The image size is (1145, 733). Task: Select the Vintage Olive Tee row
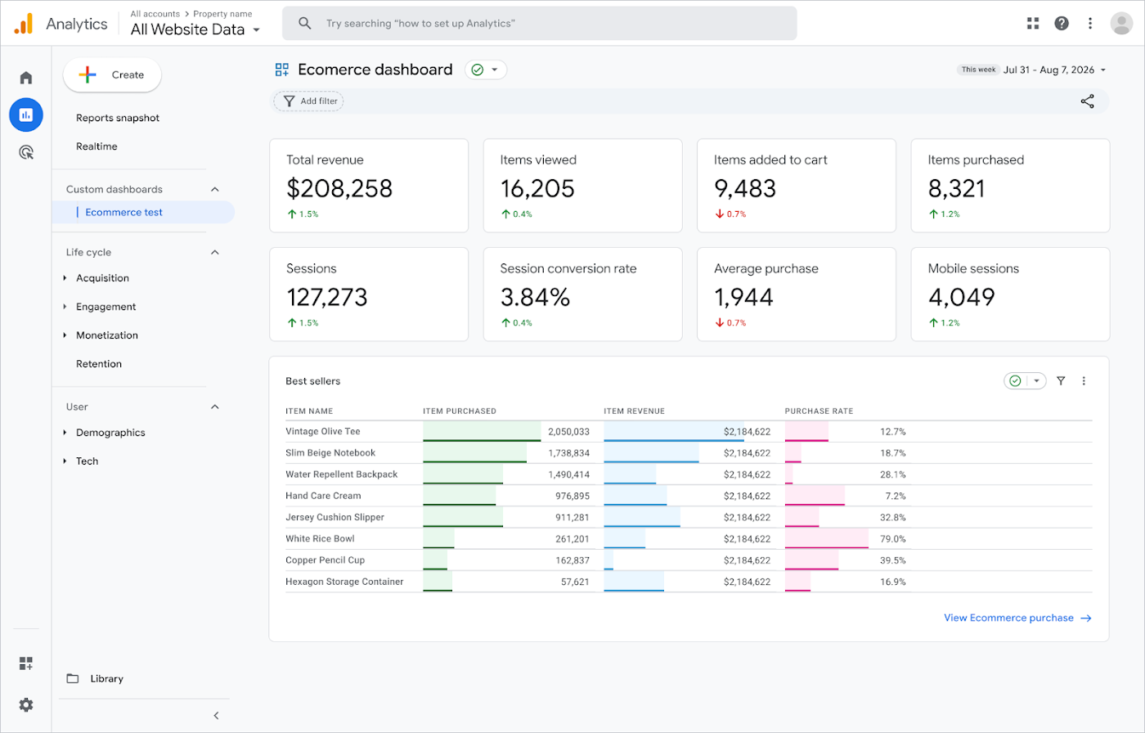689,431
